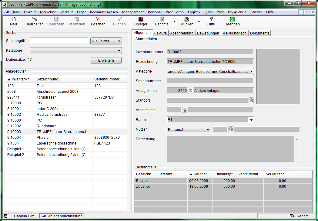Click the Löschen delete icon
Image resolution: width=318 pixels, height=221 pixels.
click(98, 19)
